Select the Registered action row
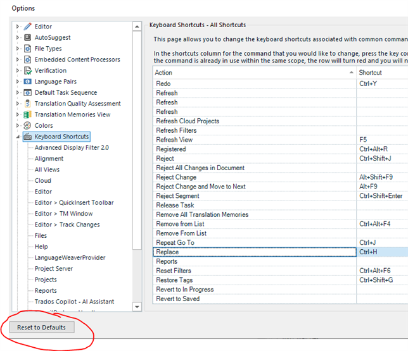 point(255,149)
